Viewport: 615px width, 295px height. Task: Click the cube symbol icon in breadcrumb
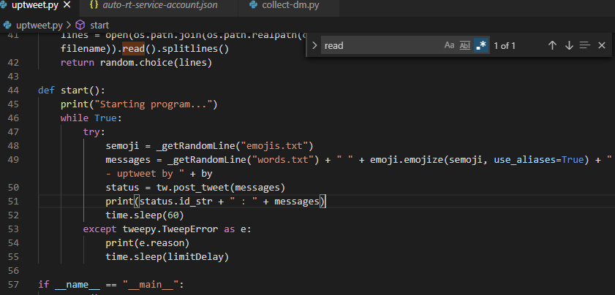click(x=80, y=26)
